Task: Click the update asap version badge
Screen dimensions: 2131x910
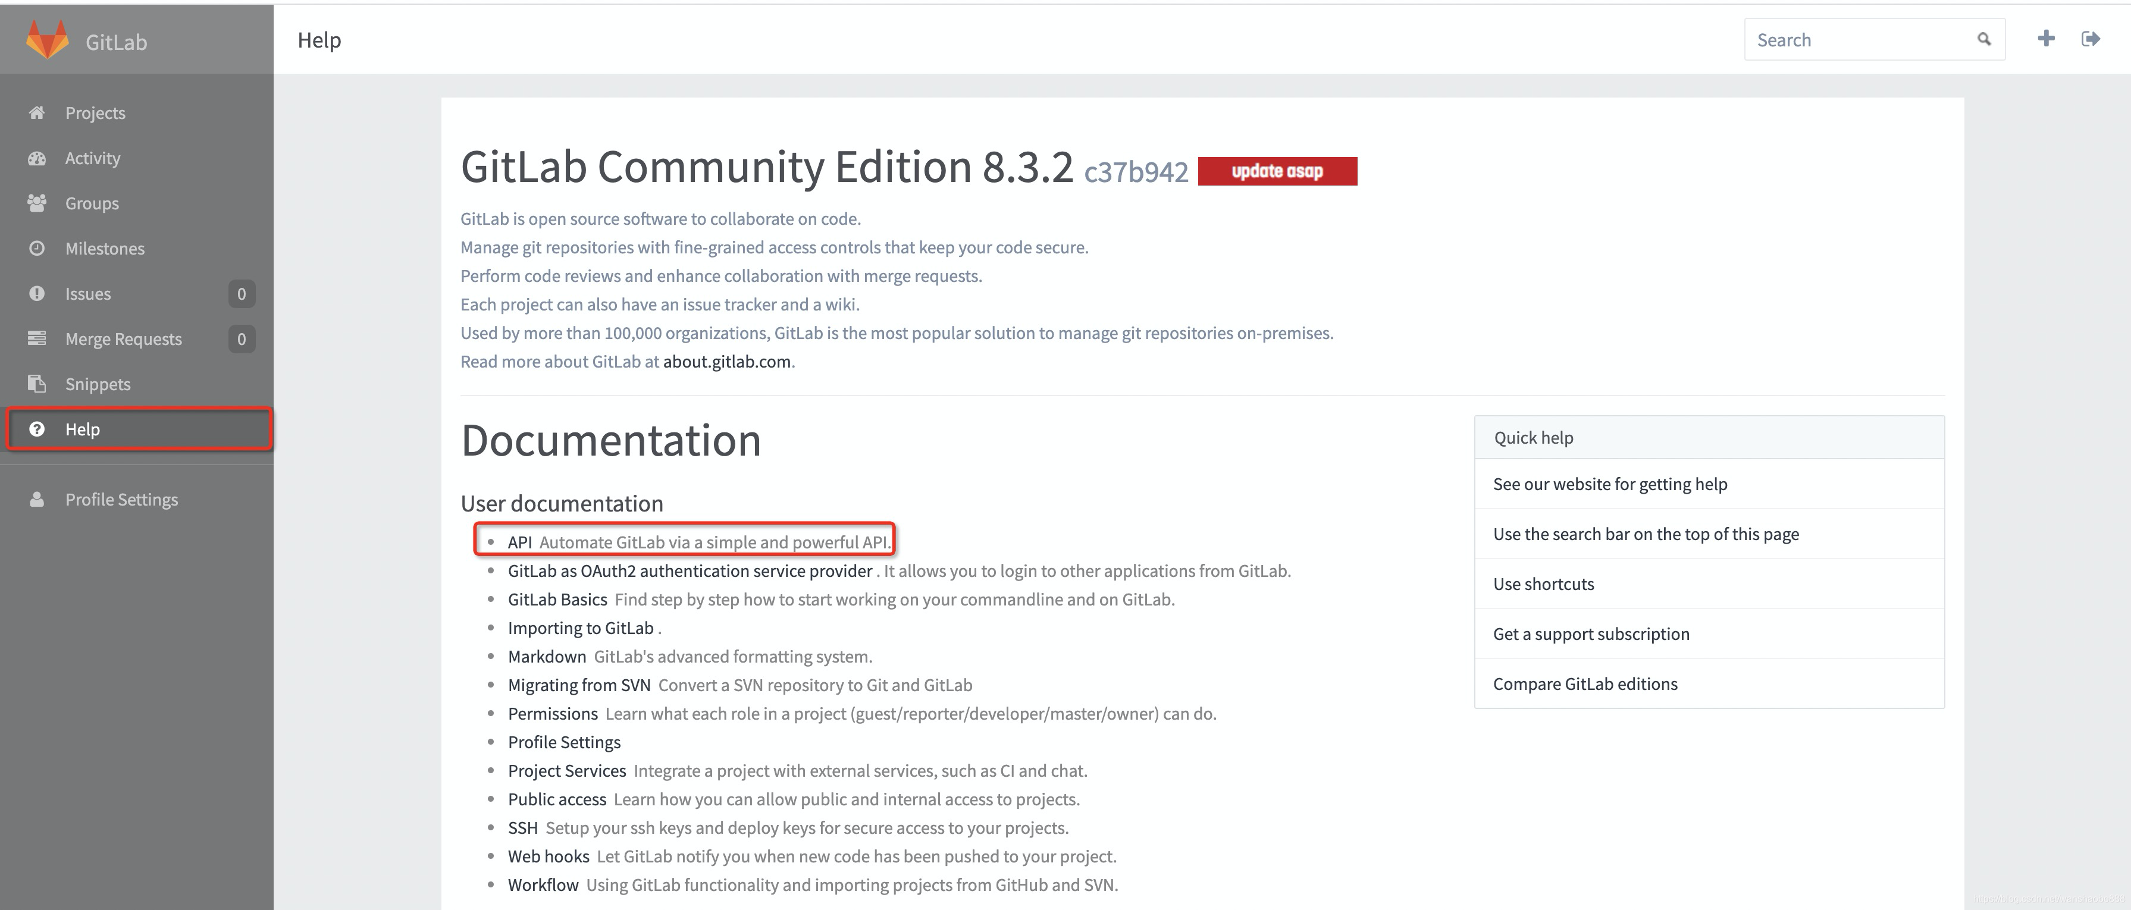Action: click(x=1277, y=171)
